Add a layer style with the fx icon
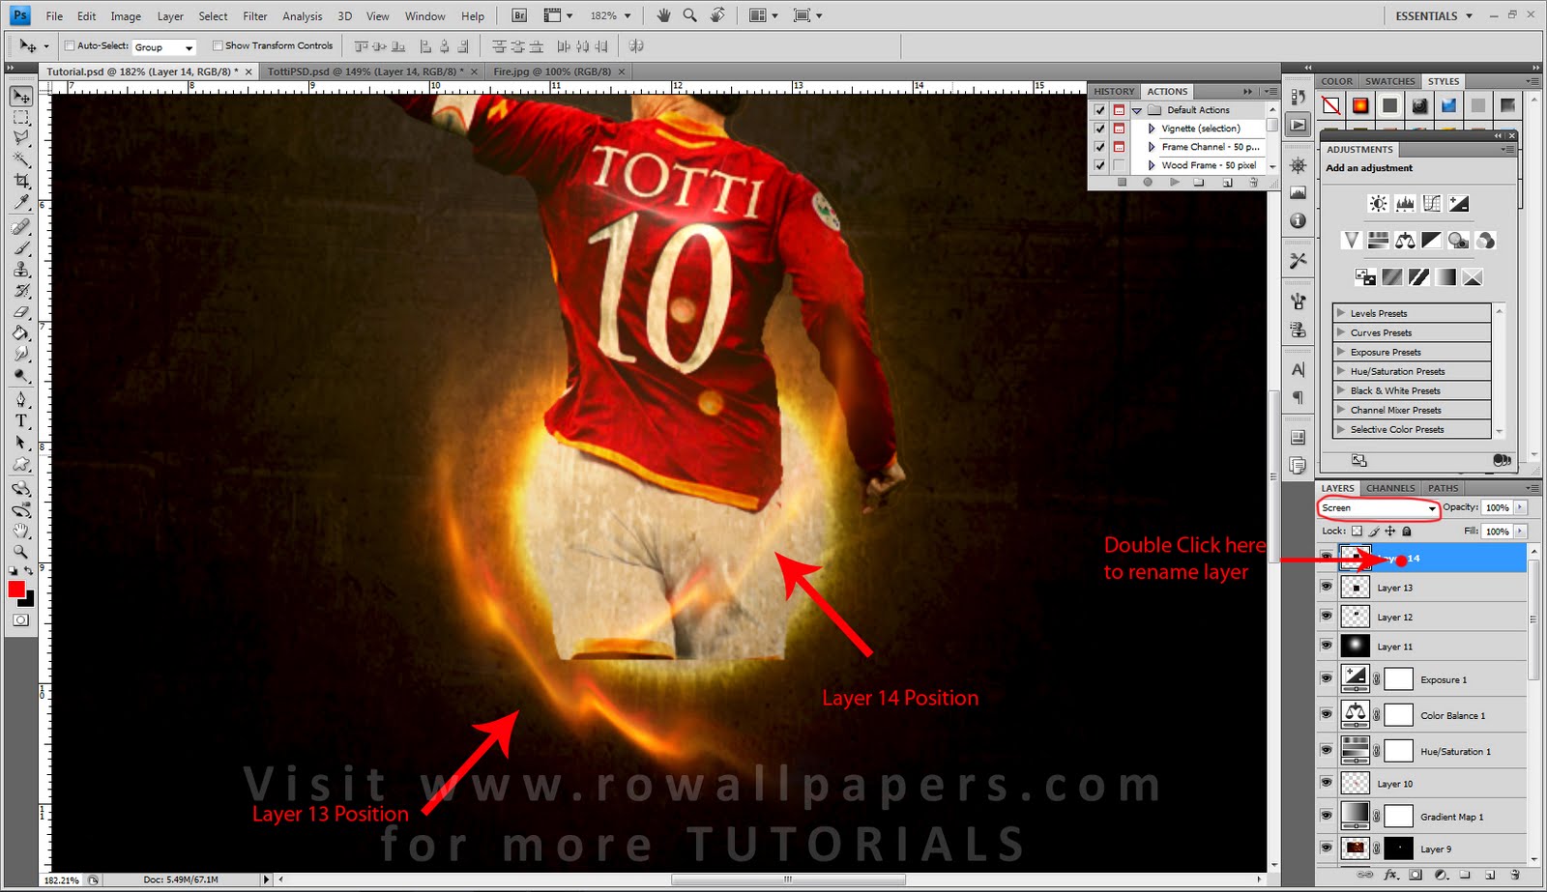1547x892 pixels. pos(1391,875)
